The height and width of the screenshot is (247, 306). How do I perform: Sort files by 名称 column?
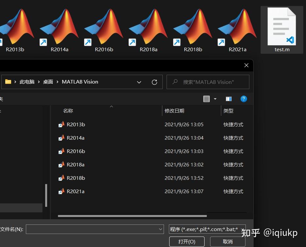pyautogui.click(x=68, y=111)
